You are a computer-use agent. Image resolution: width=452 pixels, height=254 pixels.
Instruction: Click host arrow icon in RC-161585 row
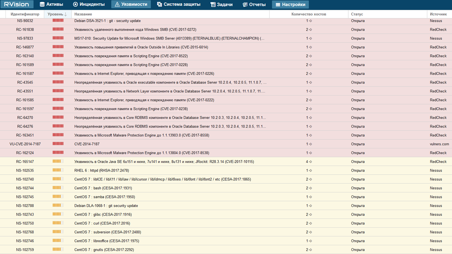310,100
